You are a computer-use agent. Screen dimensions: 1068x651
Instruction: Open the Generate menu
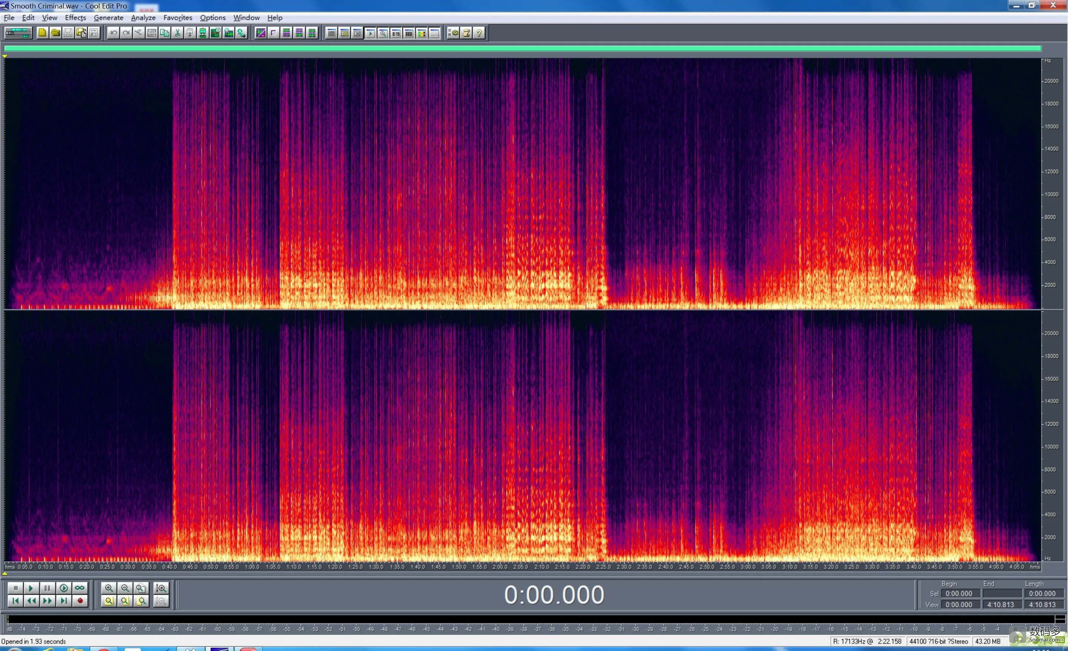108,18
